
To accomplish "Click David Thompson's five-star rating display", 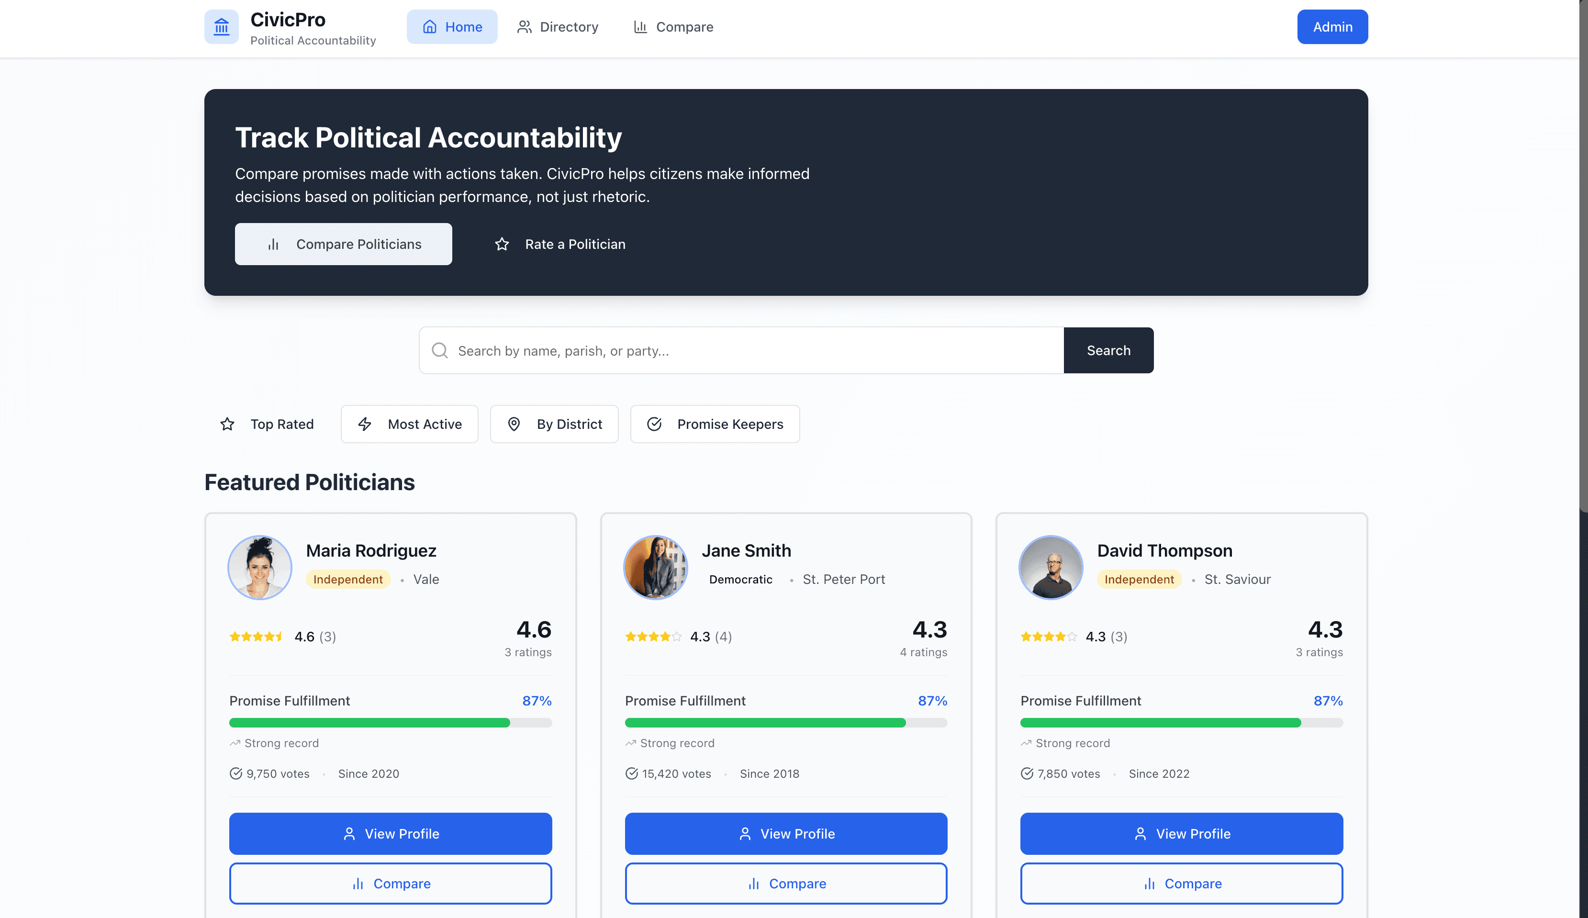I will coord(1048,637).
